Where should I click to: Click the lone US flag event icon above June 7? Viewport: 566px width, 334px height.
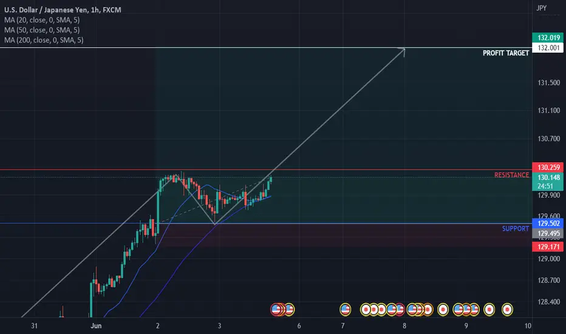click(x=346, y=310)
